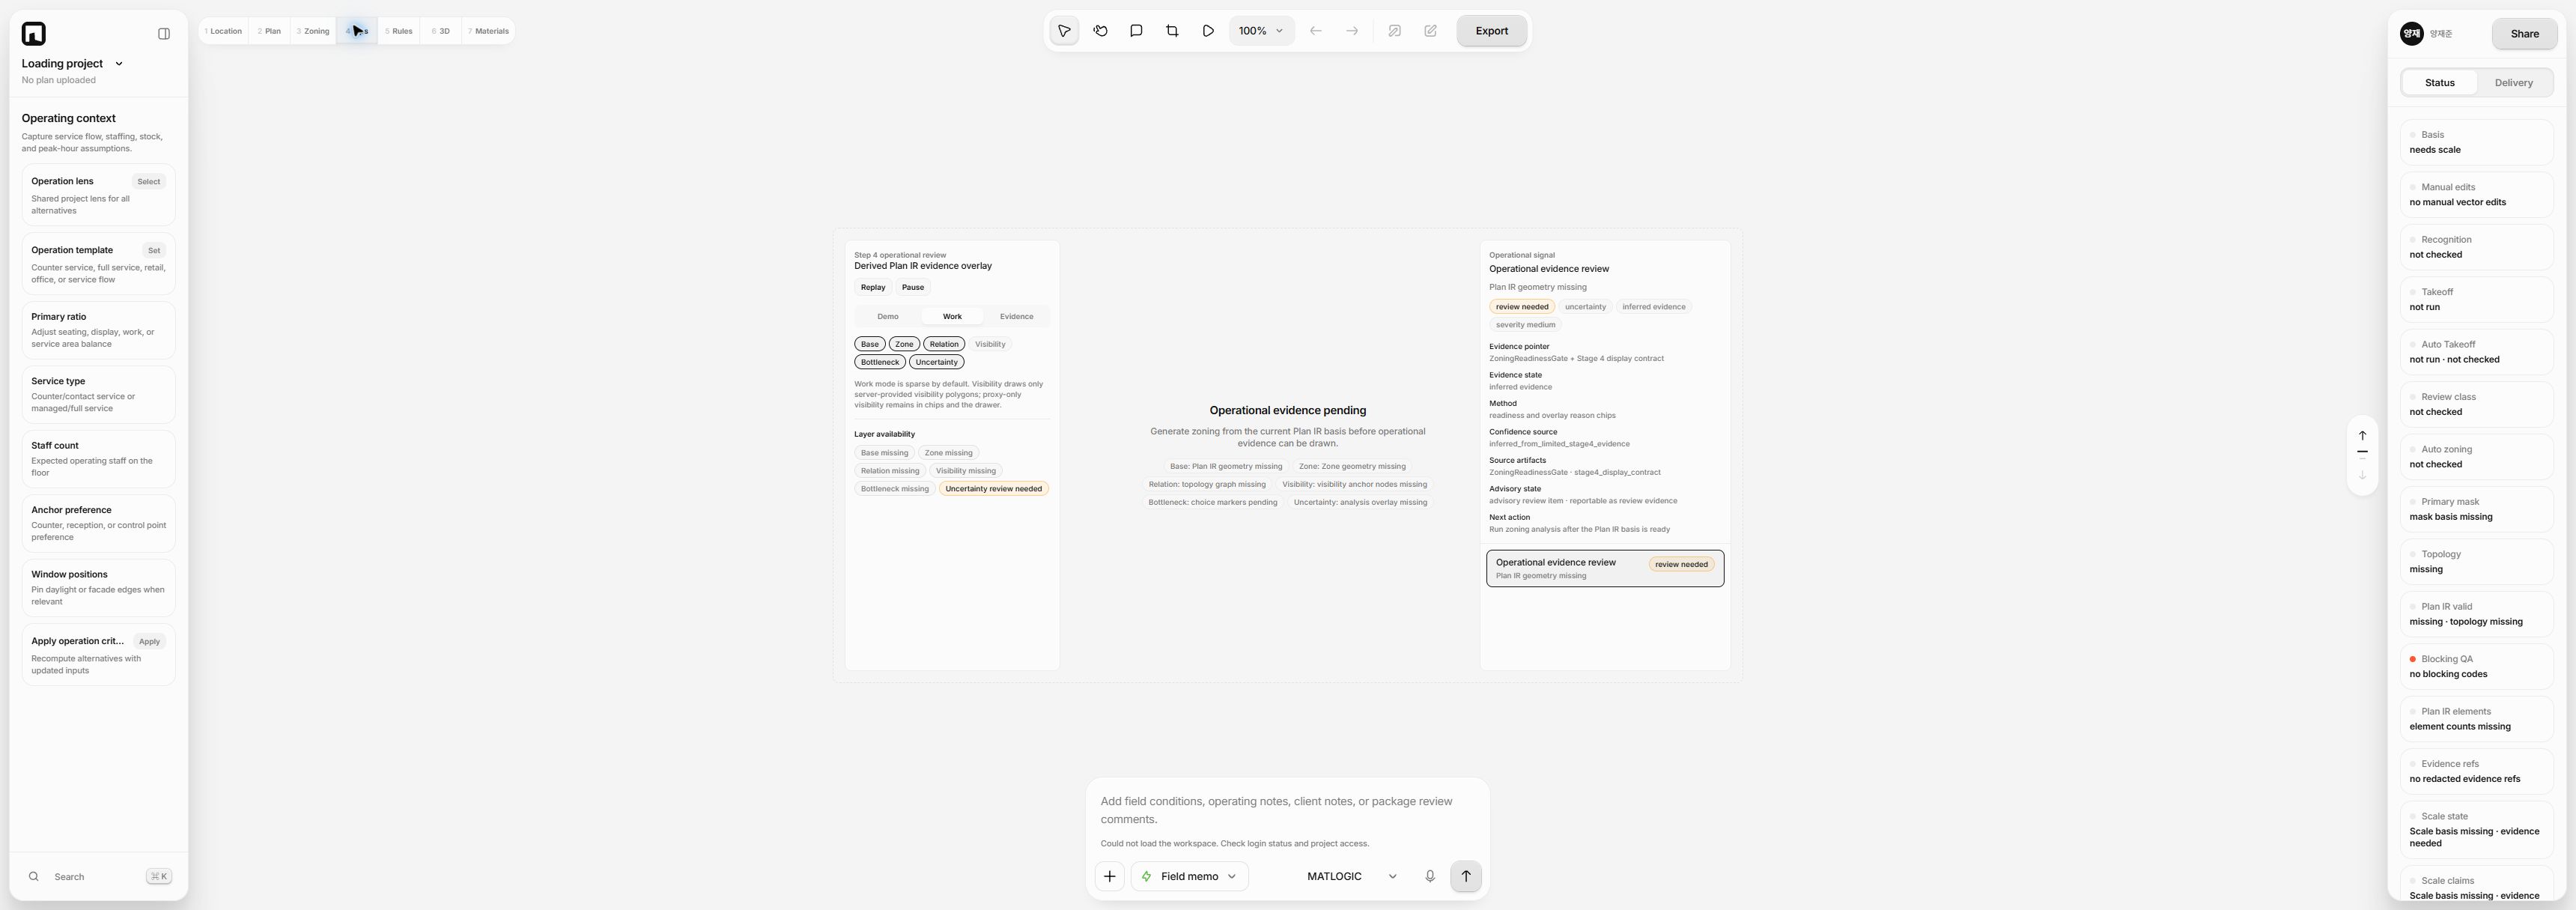Choose the crop tool
Viewport: 2576px width, 910px height.
click(1172, 31)
